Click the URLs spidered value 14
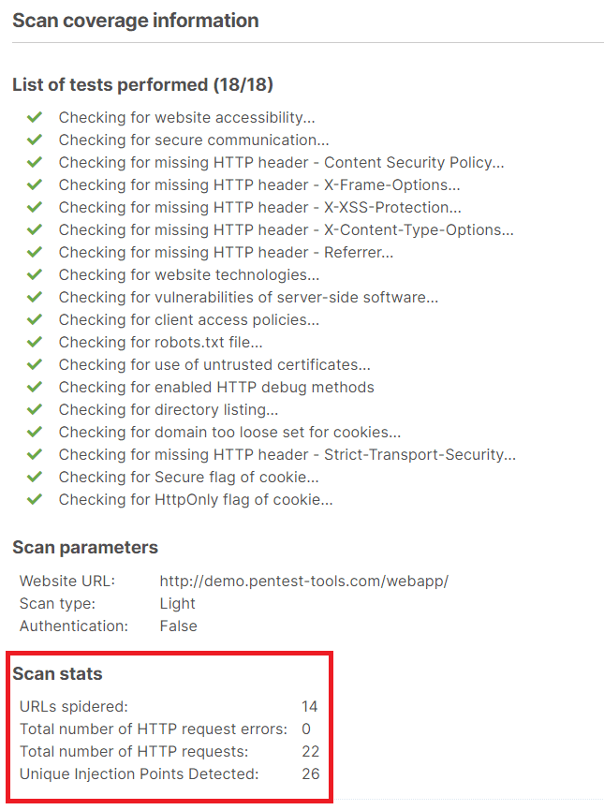Viewport: 604px width, 810px height. tap(310, 706)
